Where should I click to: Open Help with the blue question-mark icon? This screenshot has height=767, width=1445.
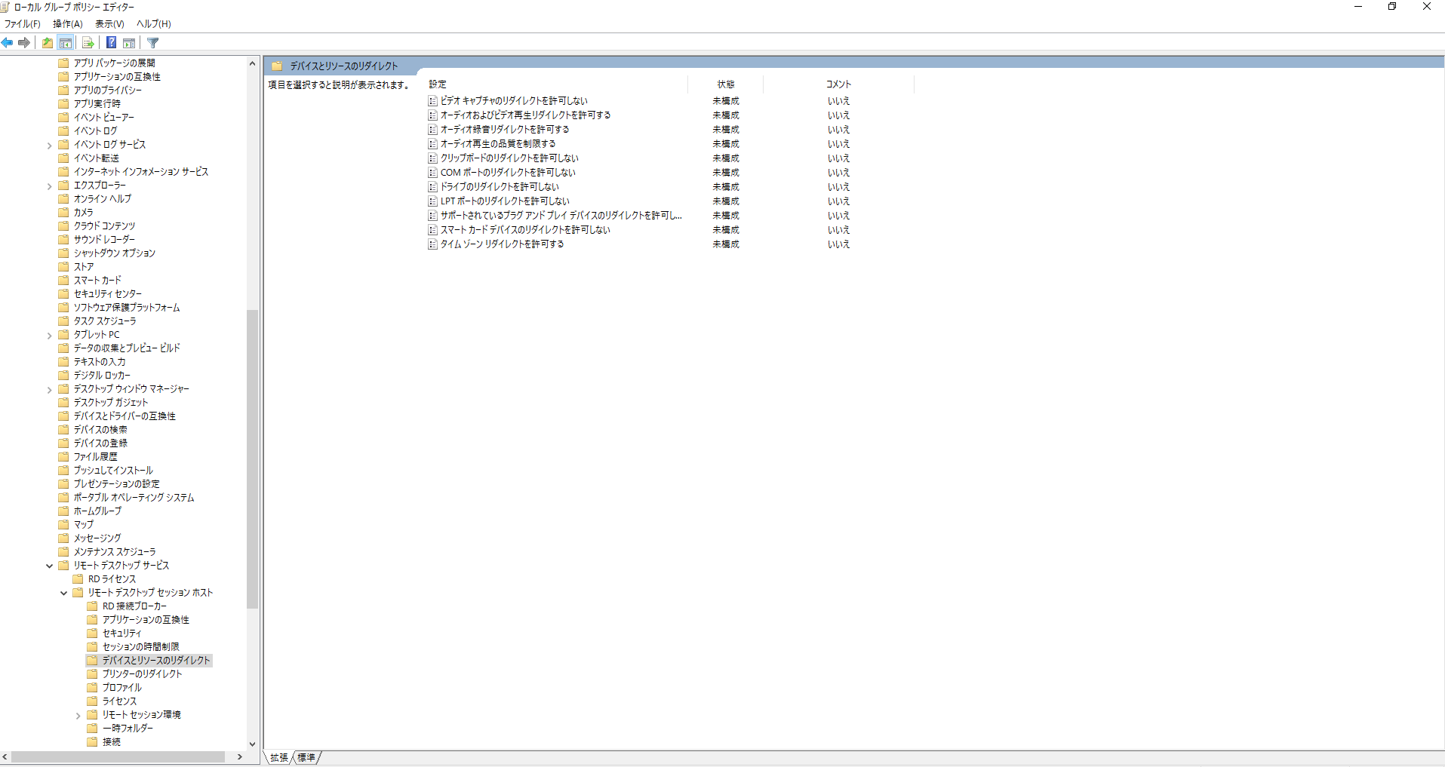click(111, 42)
